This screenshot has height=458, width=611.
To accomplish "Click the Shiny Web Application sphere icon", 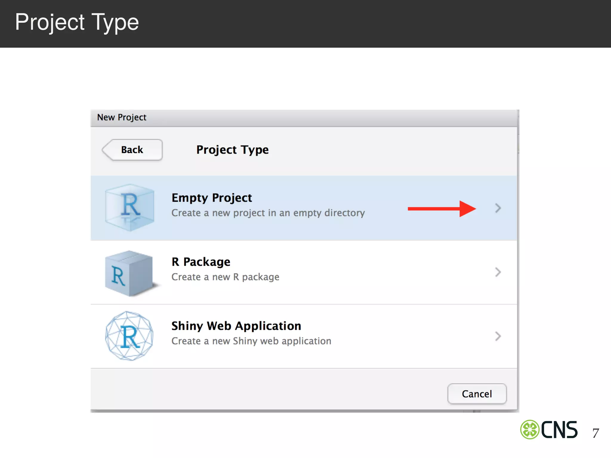I will pos(129,336).
